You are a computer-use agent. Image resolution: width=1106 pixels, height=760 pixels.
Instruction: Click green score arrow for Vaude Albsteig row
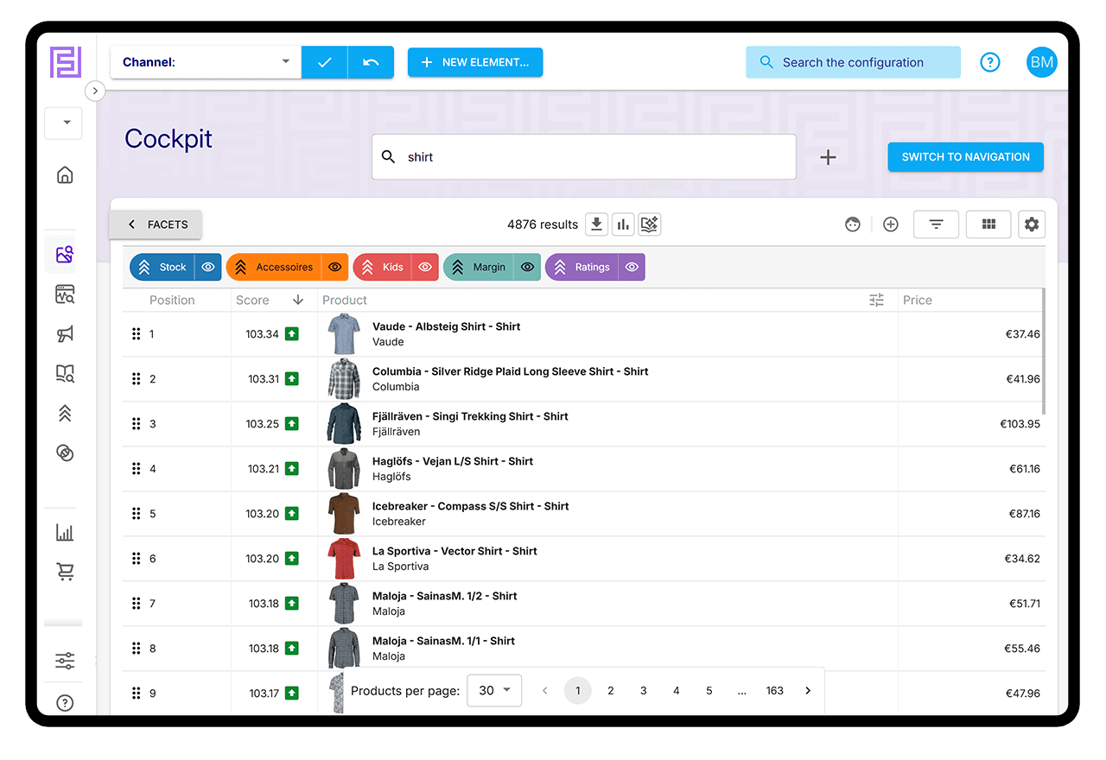292,333
